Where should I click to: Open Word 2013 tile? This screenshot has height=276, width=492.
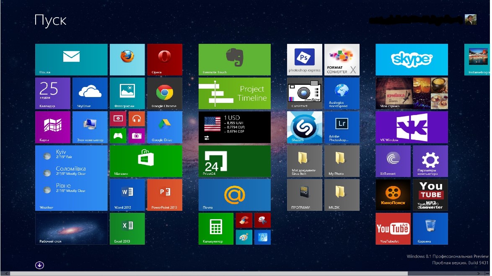pyautogui.click(x=127, y=195)
